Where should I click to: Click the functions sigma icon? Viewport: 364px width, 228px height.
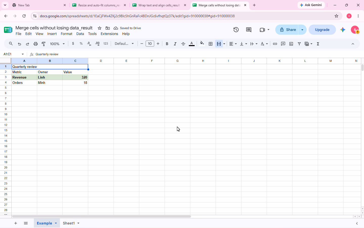click(x=318, y=44)
